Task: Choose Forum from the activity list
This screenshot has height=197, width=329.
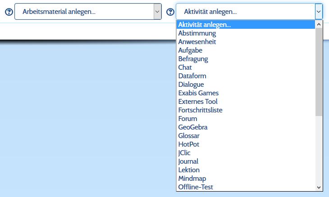Action: point(187,119)
